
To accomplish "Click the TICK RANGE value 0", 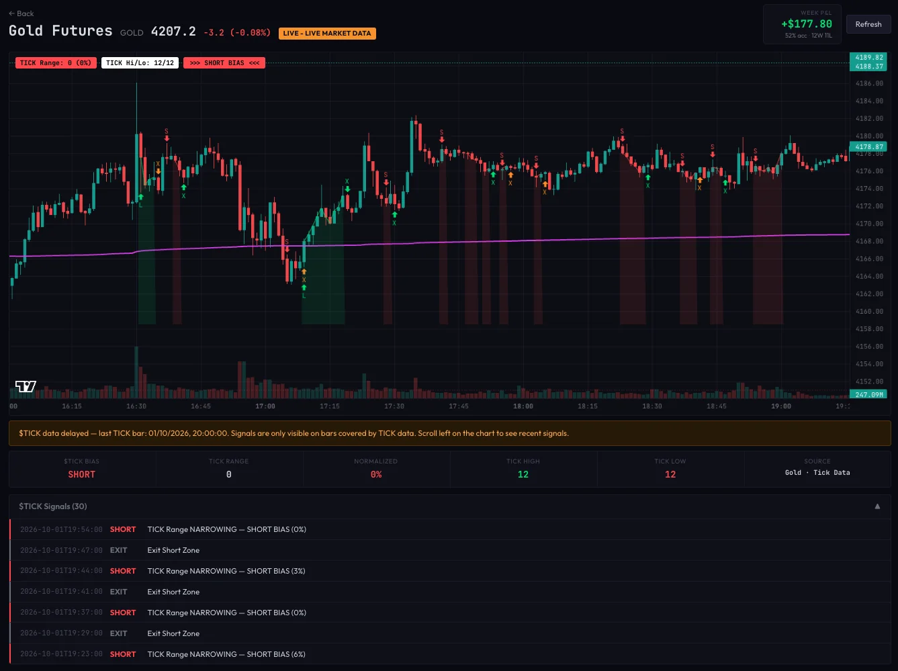I will (229, 474).
